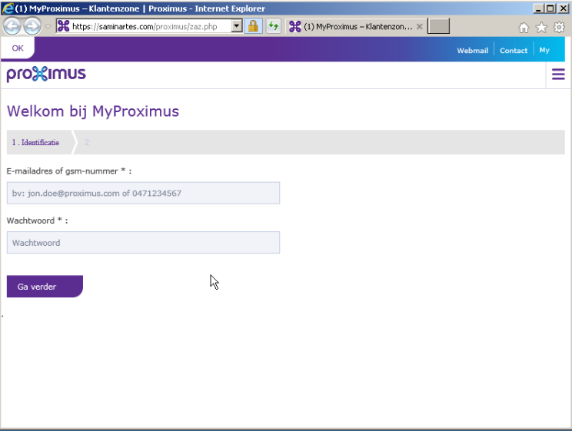Refresh the page with green arrows icon
The width and height of the screenshot is (572, 431).
click(x=273, y=26)
